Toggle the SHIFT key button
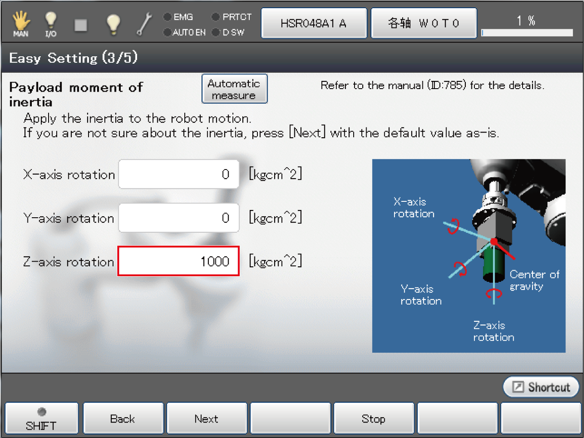Screen dimensions: 584x438 (x=42, y=418)
